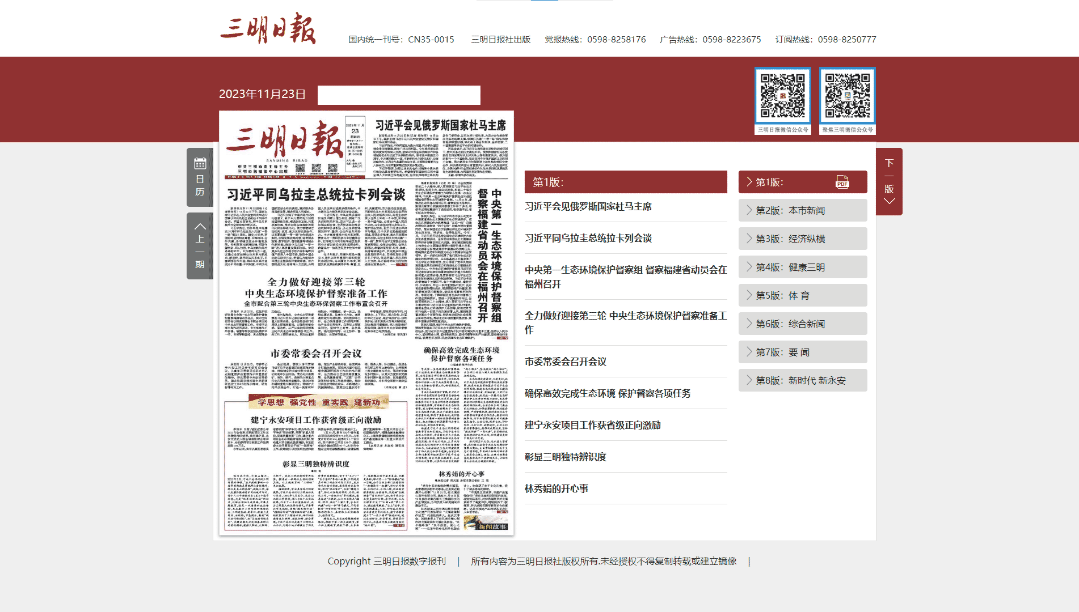Click 建宁永安项目 headline on page image

tap(316, 420)
